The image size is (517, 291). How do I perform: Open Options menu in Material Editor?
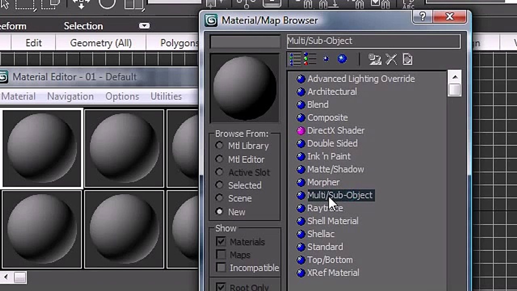click(x=122, y=96)
